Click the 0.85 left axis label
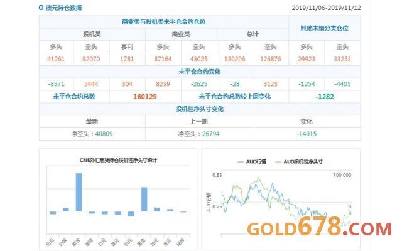402x251 pixels. (x=217, y=175)
